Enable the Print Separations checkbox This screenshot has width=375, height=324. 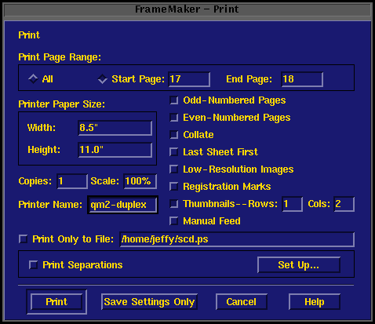click(34, 265)
